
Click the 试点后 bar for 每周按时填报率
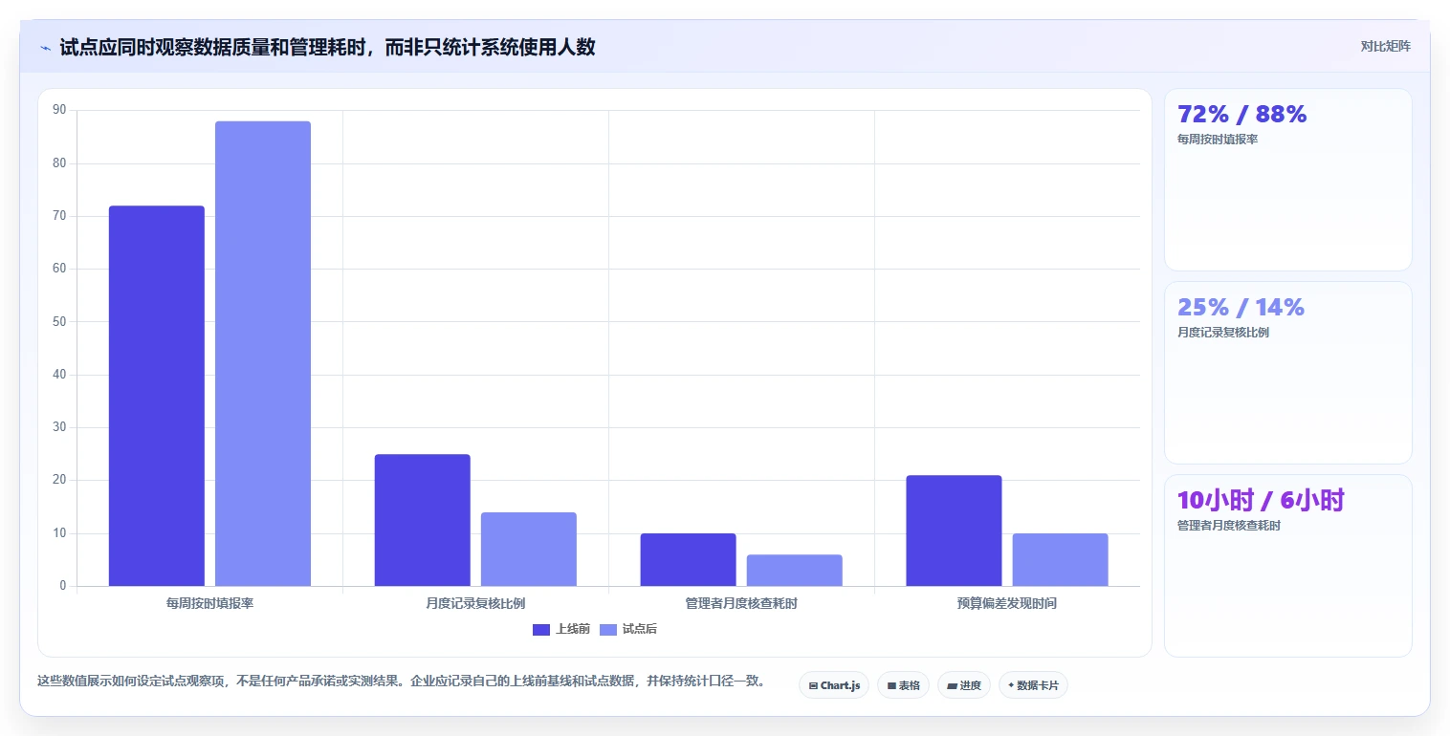pos(263,354)
